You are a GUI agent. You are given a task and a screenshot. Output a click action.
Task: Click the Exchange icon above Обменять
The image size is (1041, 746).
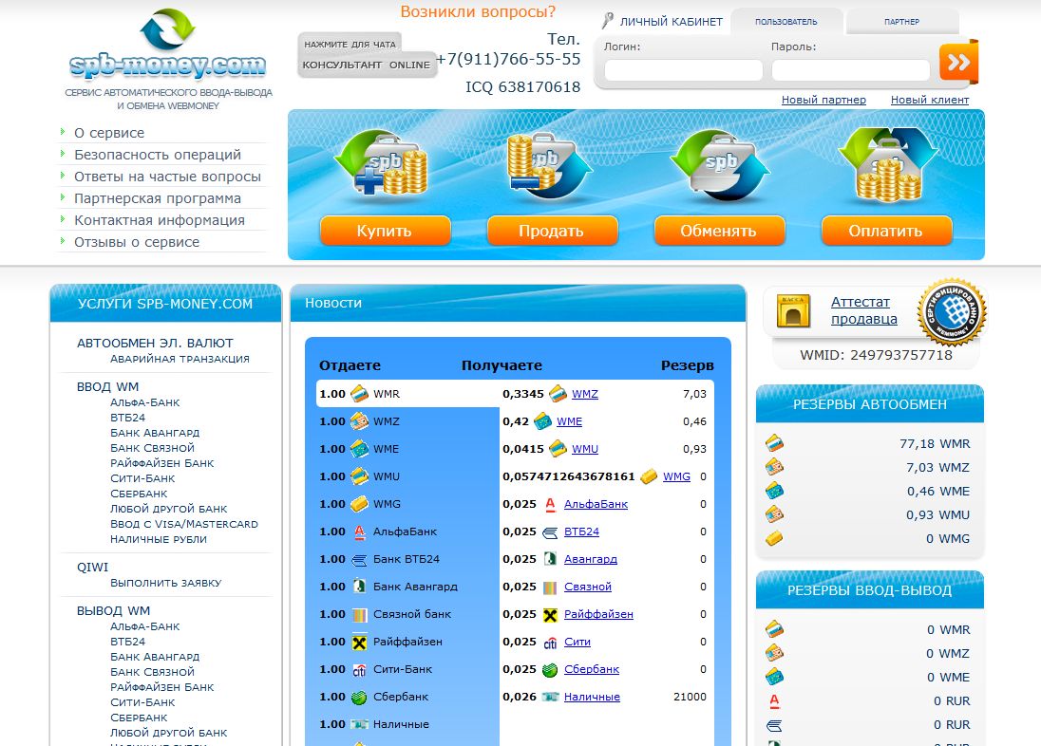click(720, 165)
